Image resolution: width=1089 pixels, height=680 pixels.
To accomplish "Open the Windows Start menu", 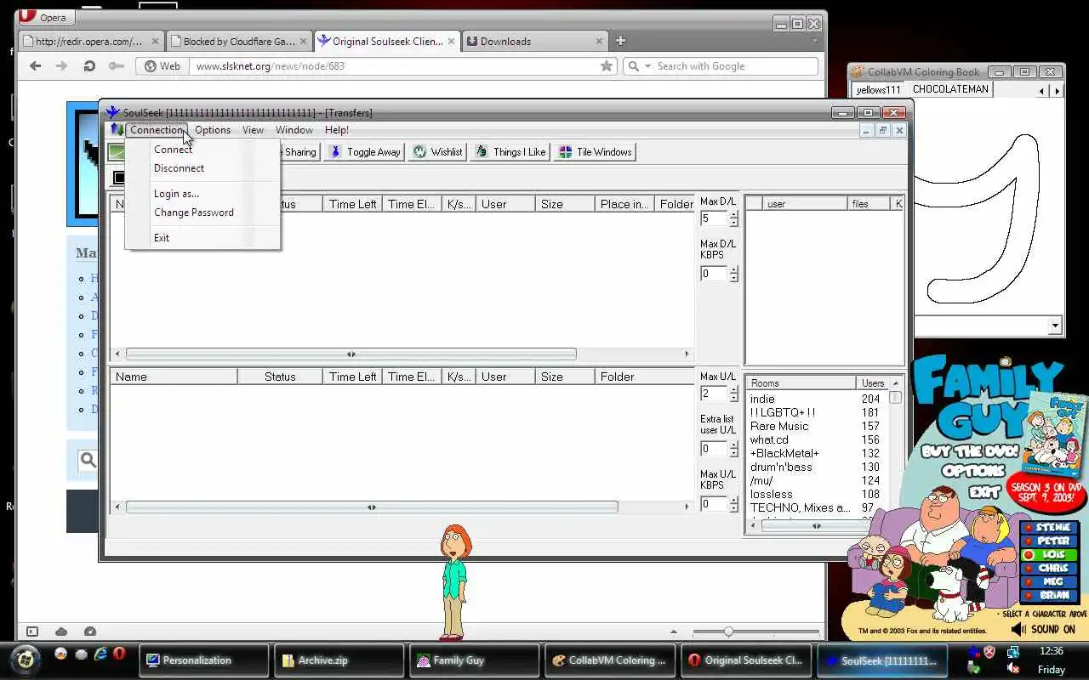I will 26,659.
